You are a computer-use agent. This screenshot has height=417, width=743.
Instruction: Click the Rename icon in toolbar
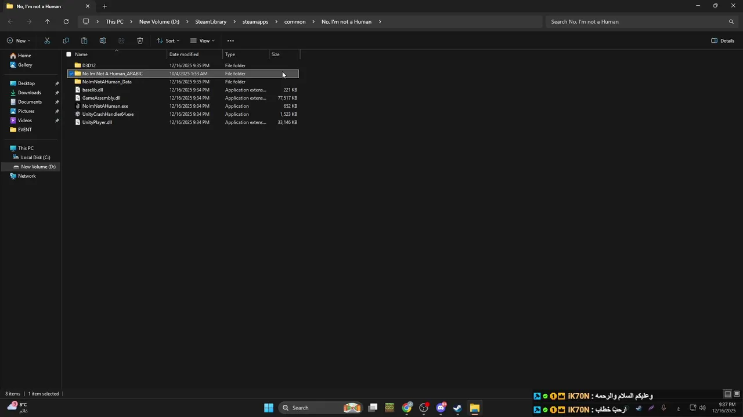(103, 41)
